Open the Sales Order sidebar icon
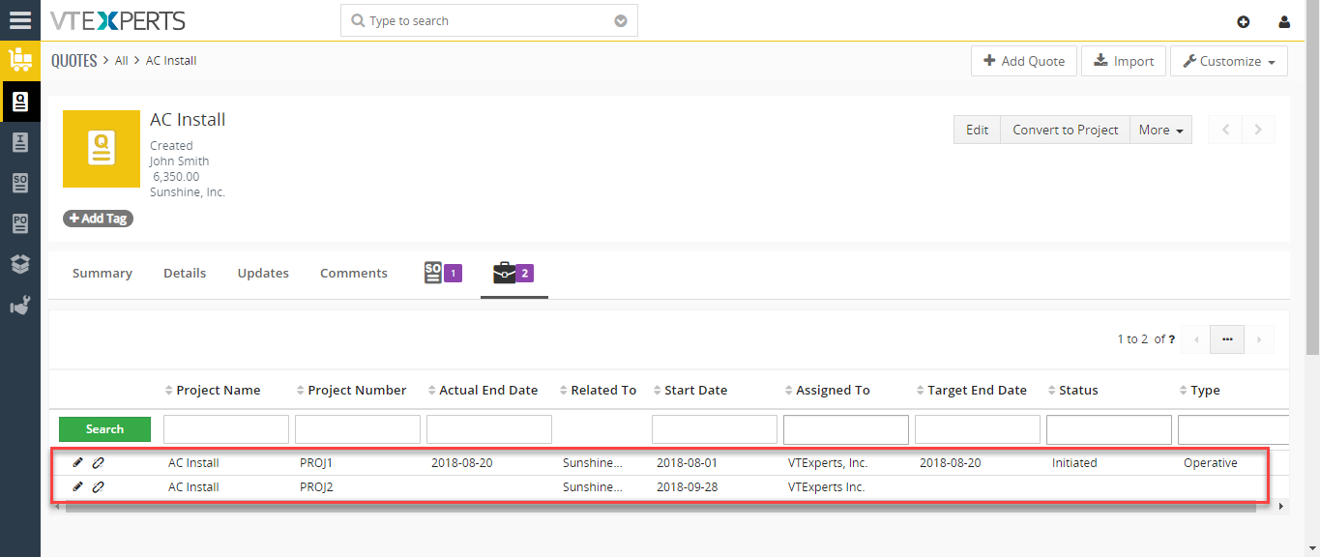The height and width of the screenshot is (557, 1320). click(x=20, y=183)
